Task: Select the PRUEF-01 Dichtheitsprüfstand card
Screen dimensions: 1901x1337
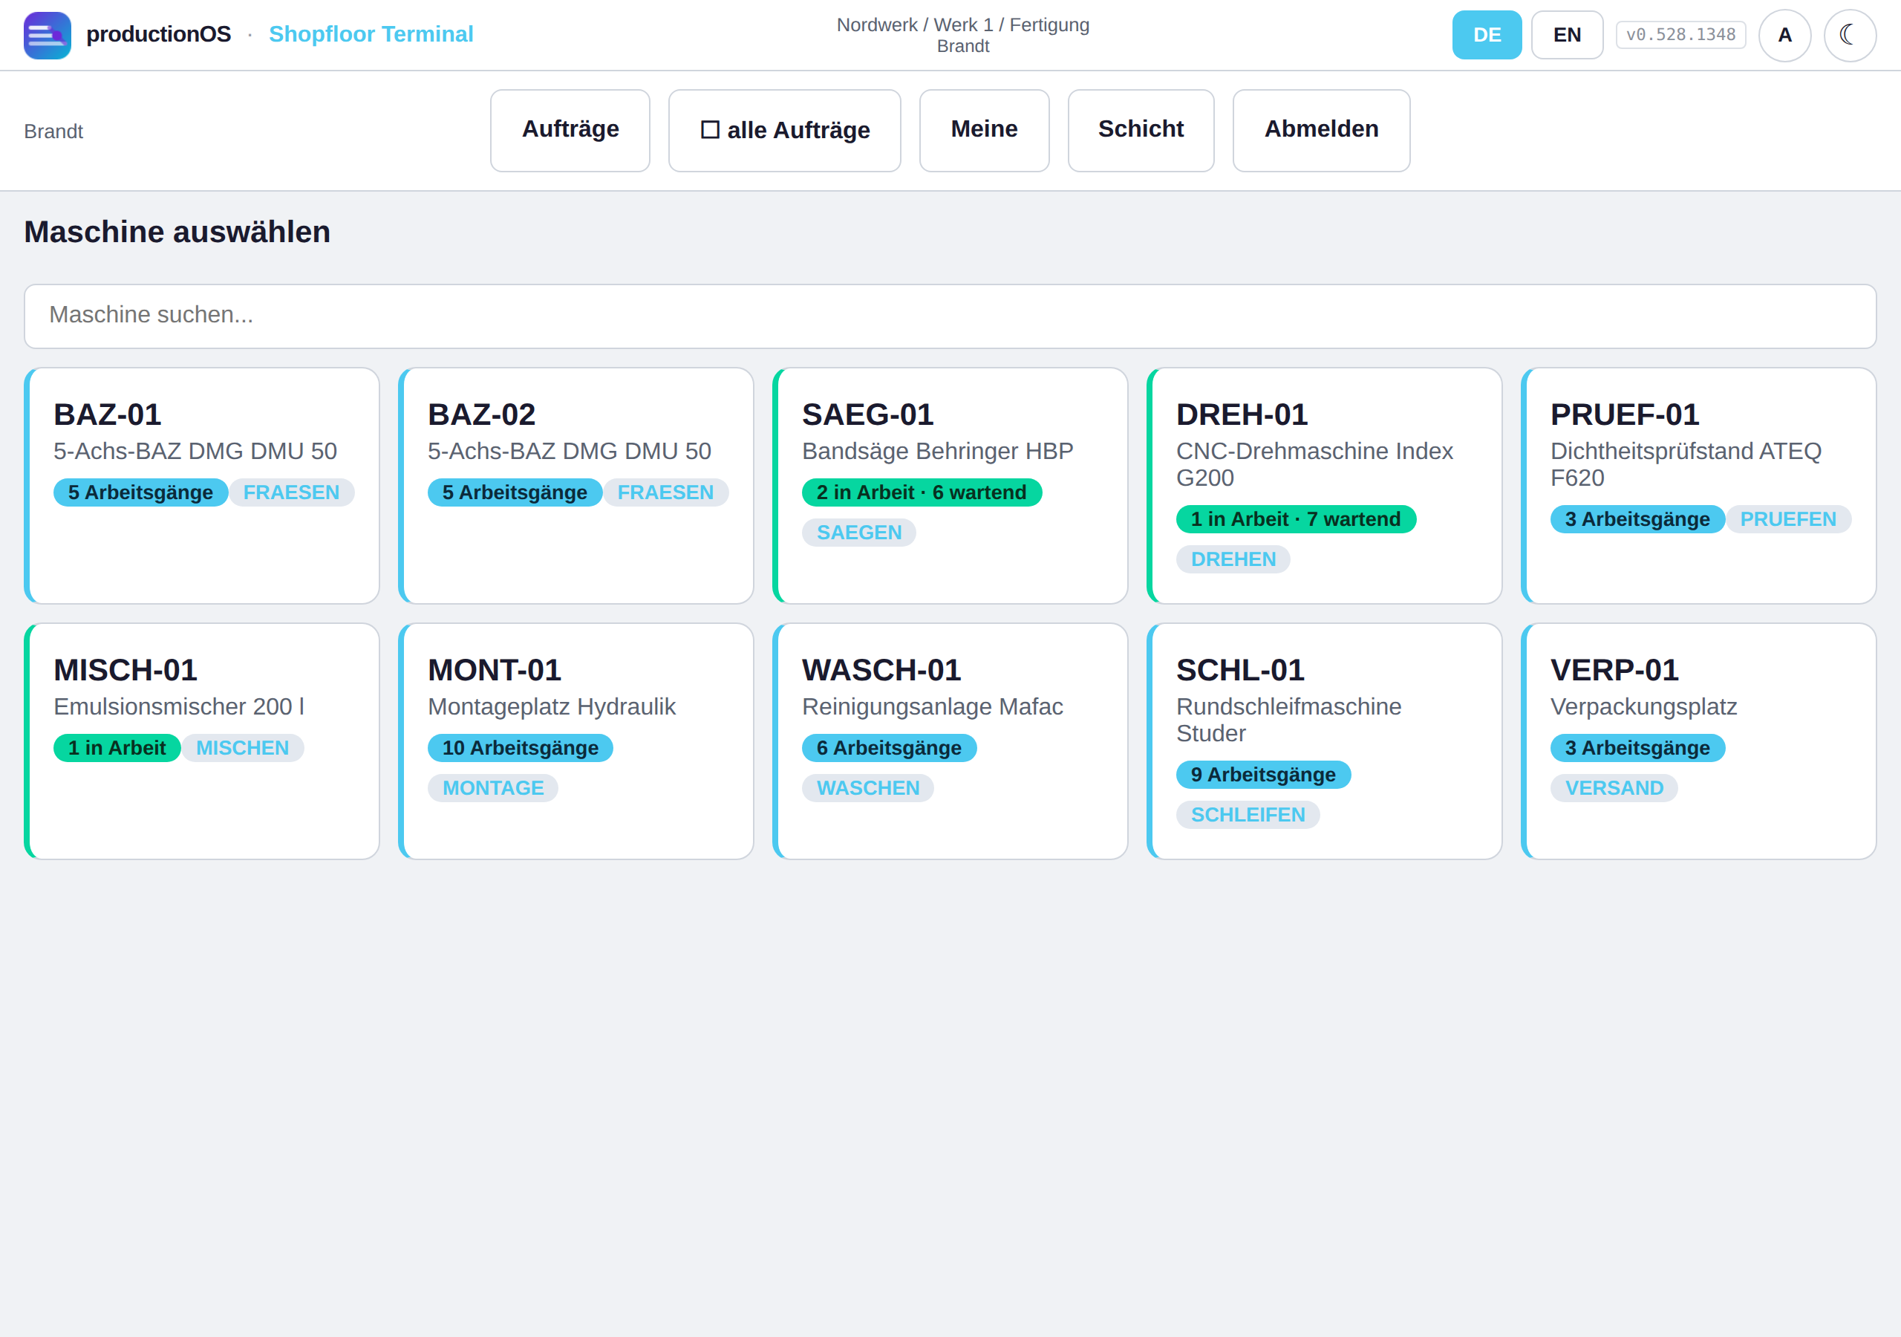Action: (1698, 486)
